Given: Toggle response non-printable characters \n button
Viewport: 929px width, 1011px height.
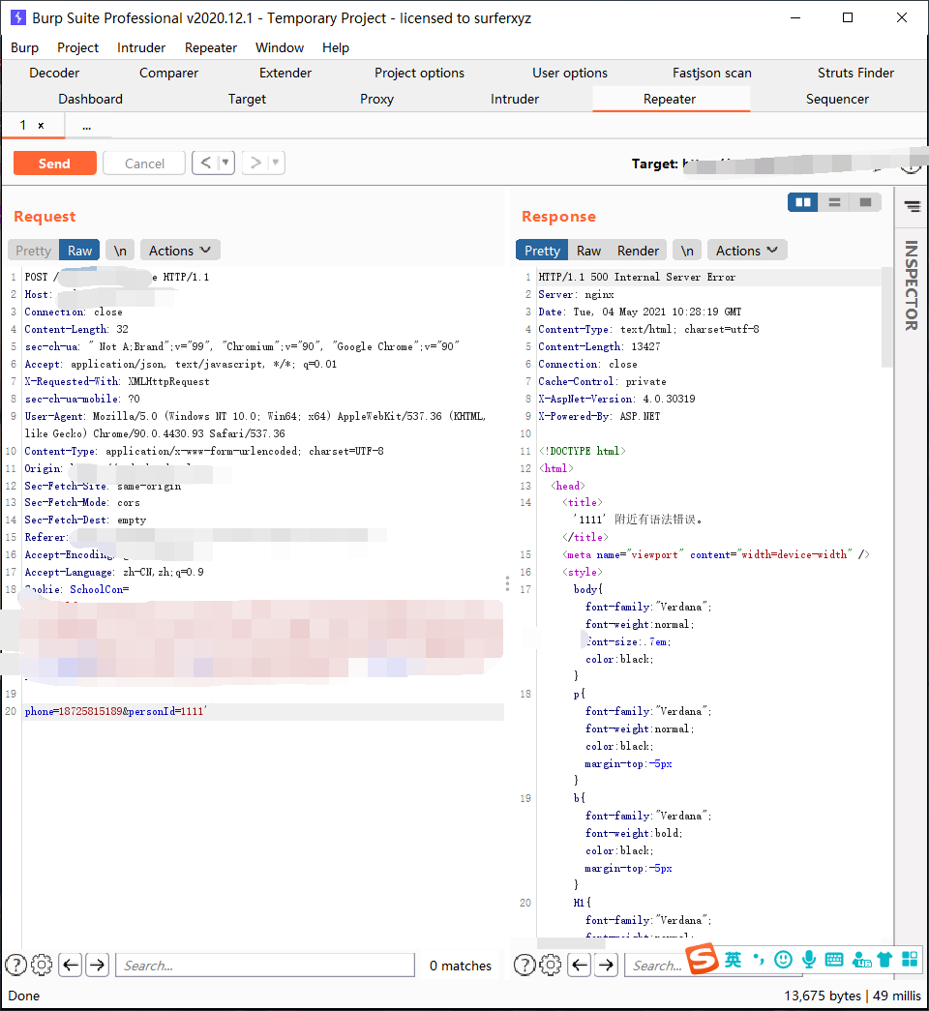Looking at the screenshot, I should 687,251.
